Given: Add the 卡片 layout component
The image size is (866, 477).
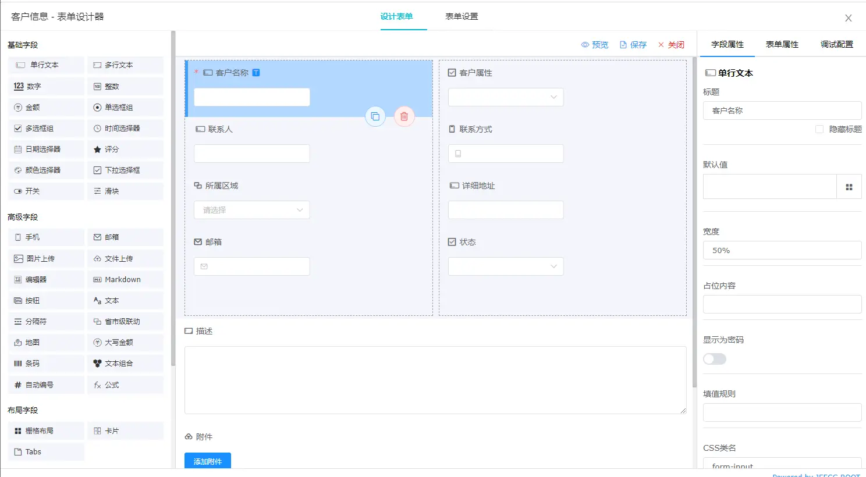Looking at the screenshot, I should point(126,430).
